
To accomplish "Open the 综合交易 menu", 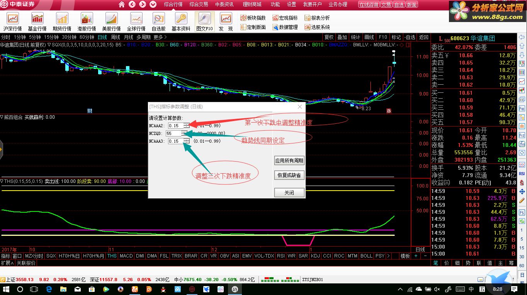I will [x=199, y=4].
